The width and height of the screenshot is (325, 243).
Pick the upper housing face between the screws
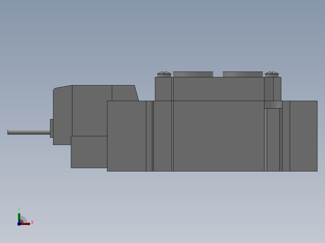219,89
